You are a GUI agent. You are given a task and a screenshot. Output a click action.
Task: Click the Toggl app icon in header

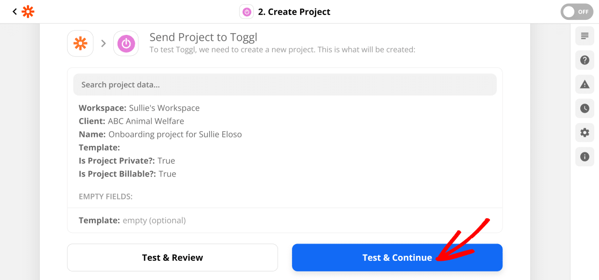pos(126,43)
